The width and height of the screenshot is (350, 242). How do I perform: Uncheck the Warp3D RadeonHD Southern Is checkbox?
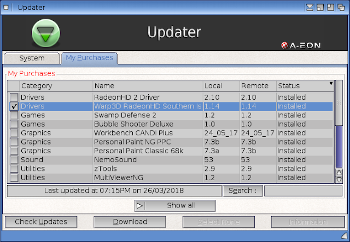(14, 106)
